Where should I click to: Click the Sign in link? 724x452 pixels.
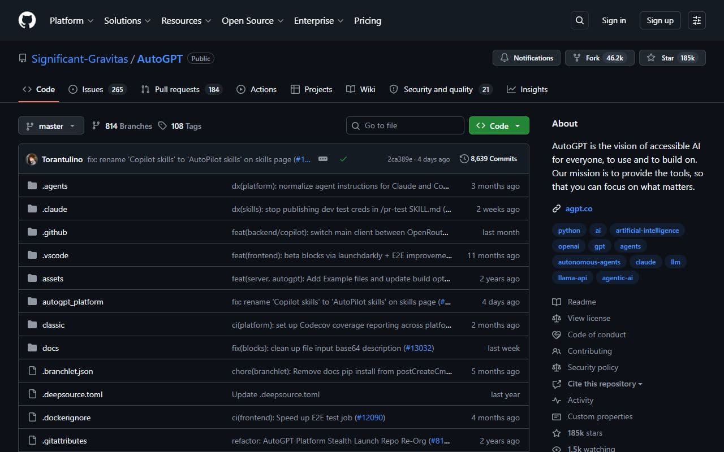[x=614, y=20]
